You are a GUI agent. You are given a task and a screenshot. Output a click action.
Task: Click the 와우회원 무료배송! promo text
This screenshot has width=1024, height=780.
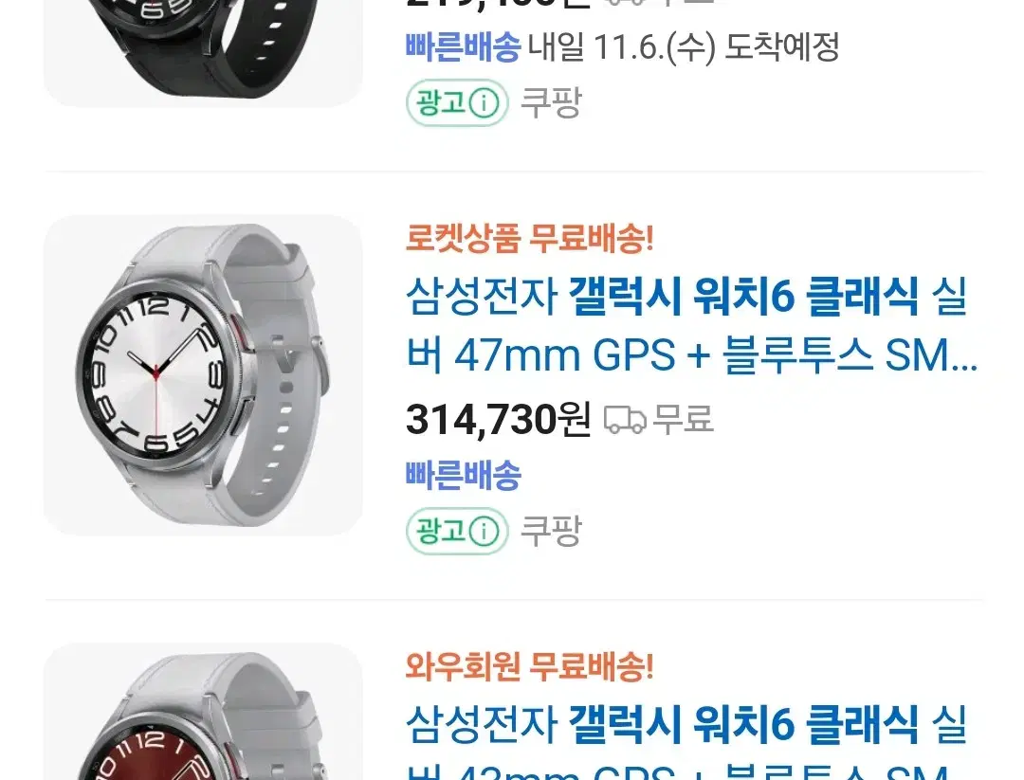pos(530,666)
